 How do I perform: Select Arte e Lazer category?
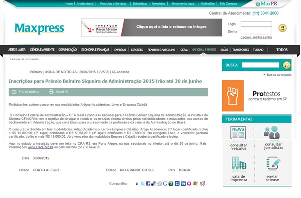17,50
